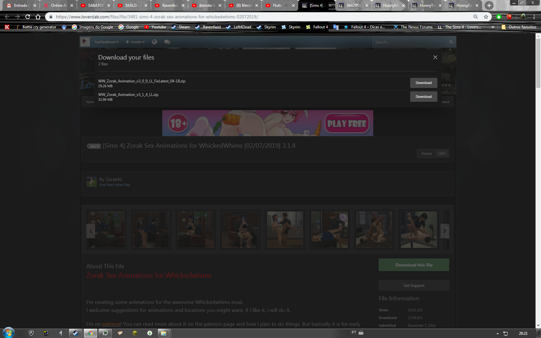Open the K bookmark icon
This screenshot has height=338, width=541.
pos(7,27)
